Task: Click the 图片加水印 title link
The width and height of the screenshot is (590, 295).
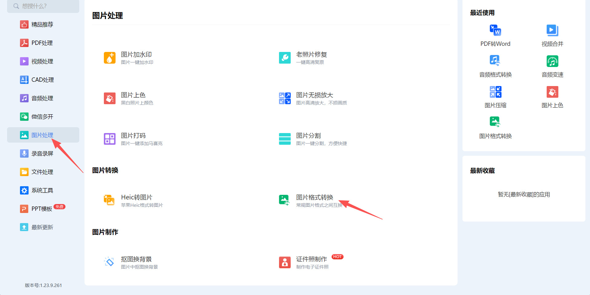Action: tap(136, 54)
